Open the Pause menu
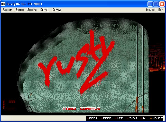 20,10
